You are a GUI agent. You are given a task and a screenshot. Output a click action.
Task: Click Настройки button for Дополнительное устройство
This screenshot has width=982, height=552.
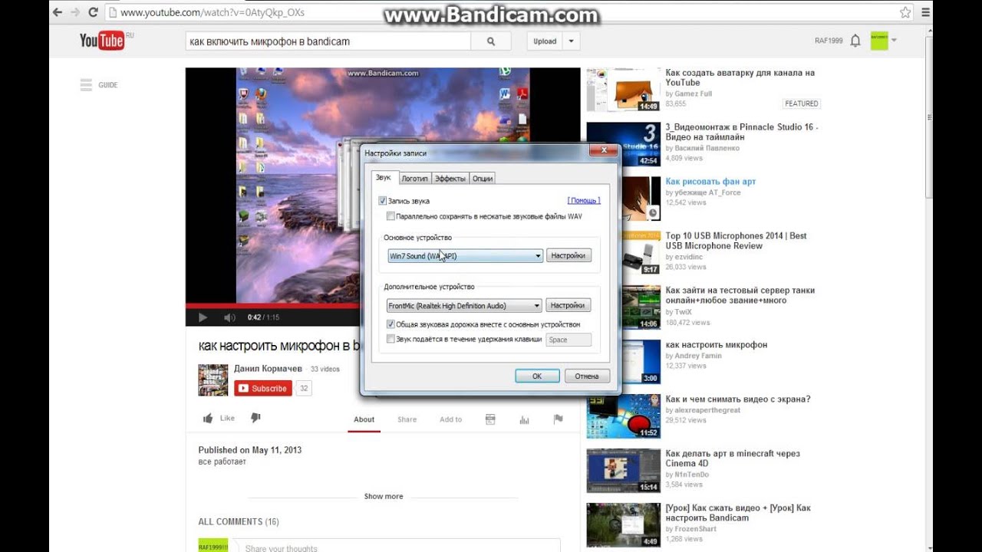(x=568, y=305)
